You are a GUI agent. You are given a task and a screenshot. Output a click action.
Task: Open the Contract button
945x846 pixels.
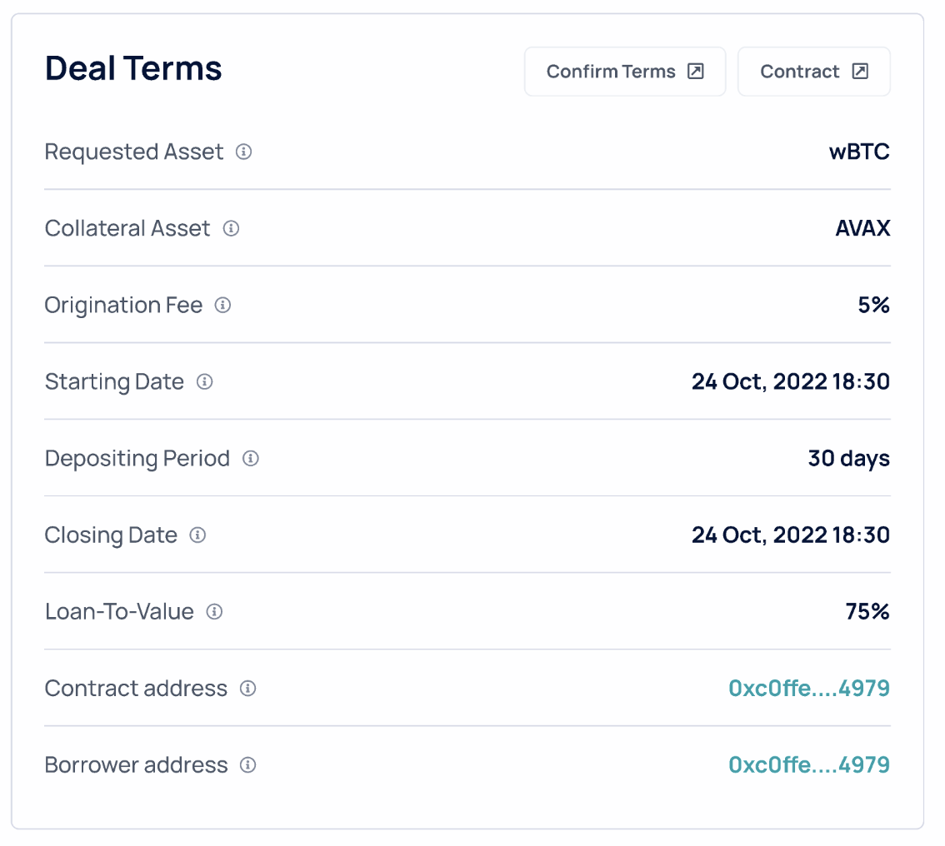click(813, 72)
